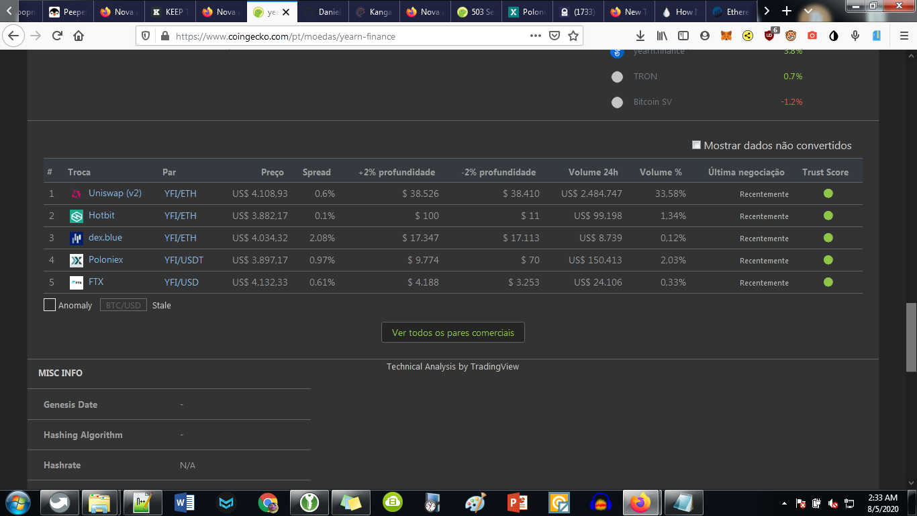This screenshot has width=917, height=516.
Task: Click the page vertical scrollbar thumb
Action: [x=911, y=337]
